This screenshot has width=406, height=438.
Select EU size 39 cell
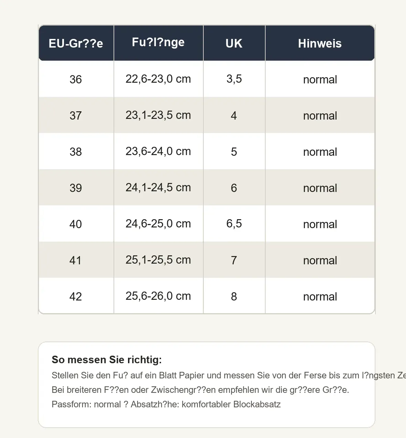coord(76,187)
